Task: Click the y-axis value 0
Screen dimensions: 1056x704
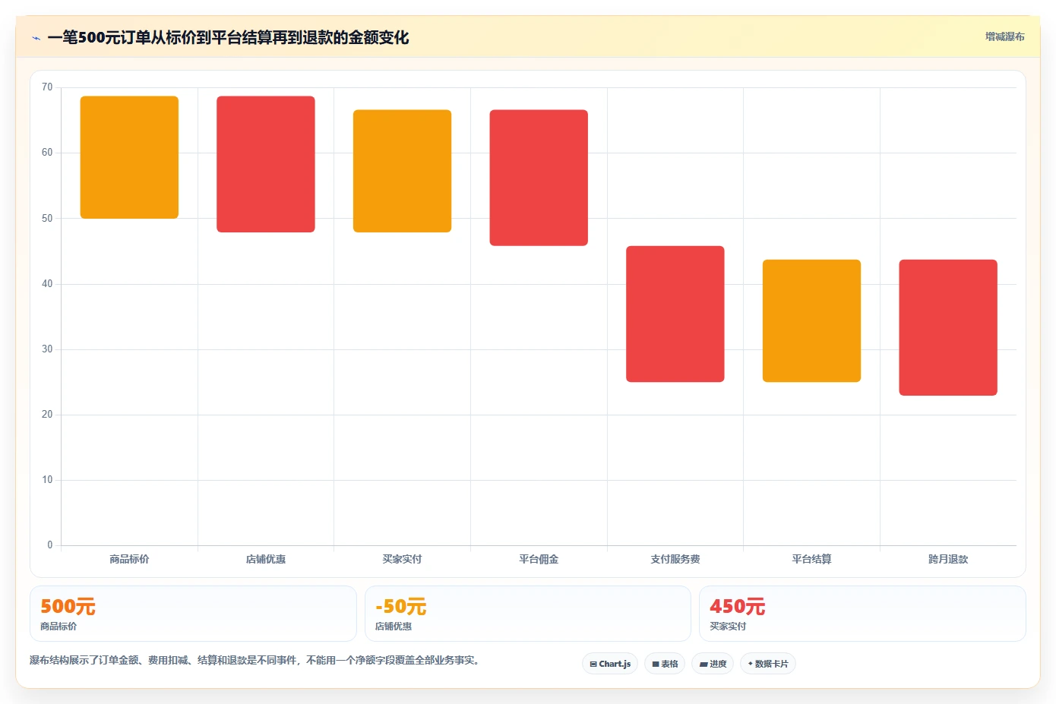Action: tap(50, 545)
